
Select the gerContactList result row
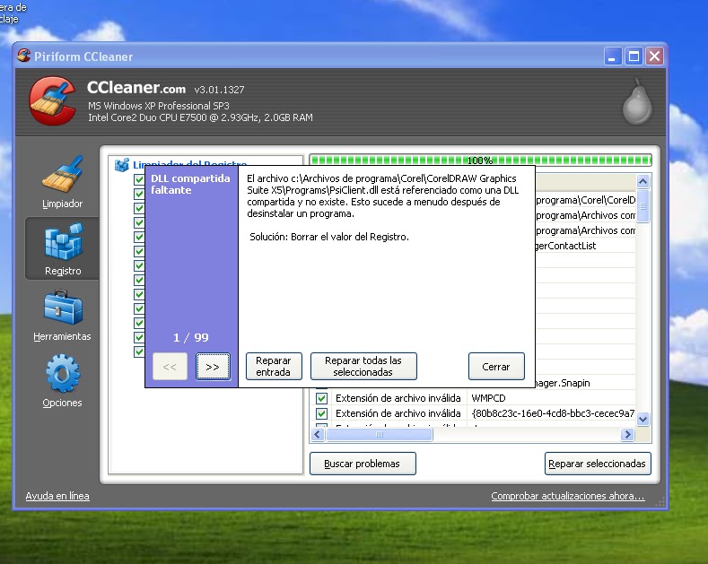(585, 246)
